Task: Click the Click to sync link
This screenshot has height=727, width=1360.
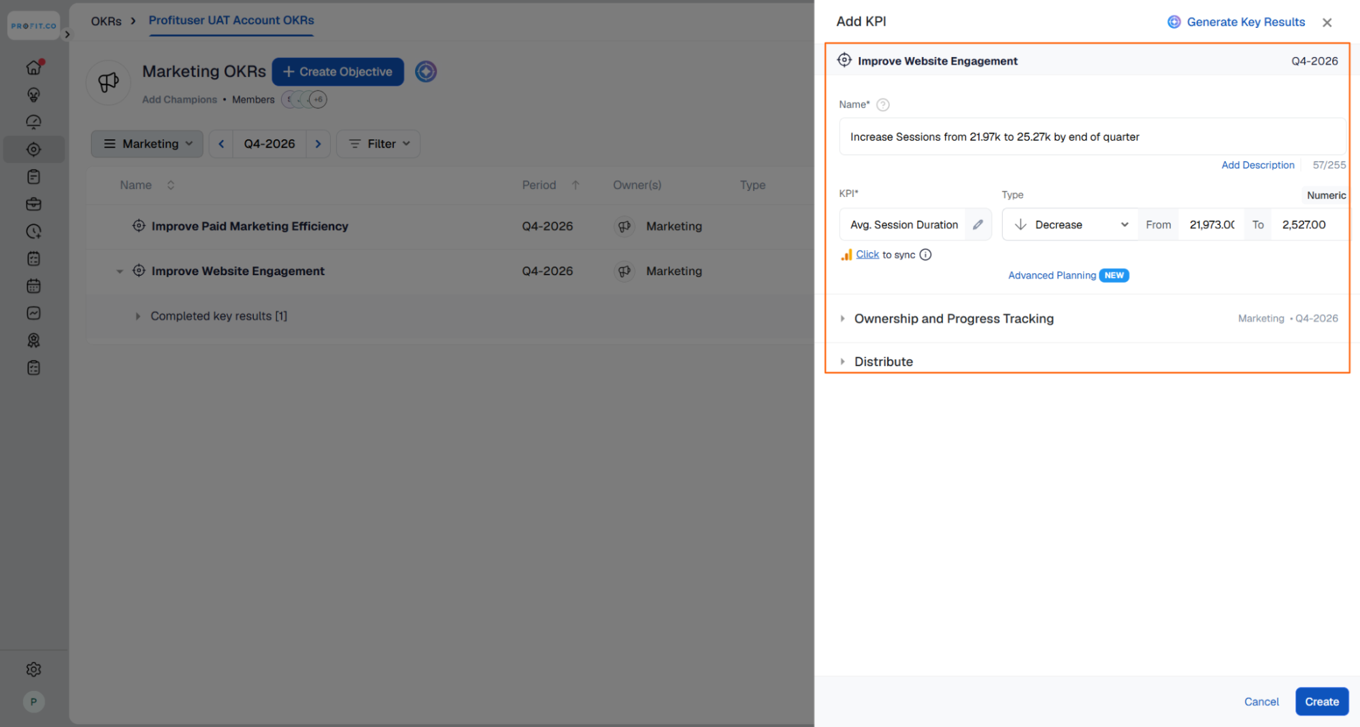Action: pos(867,254)
